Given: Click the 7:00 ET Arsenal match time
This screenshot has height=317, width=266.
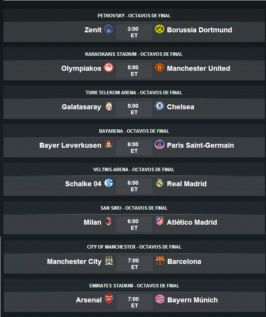Looking at the screenshot, I should point(134,302).
